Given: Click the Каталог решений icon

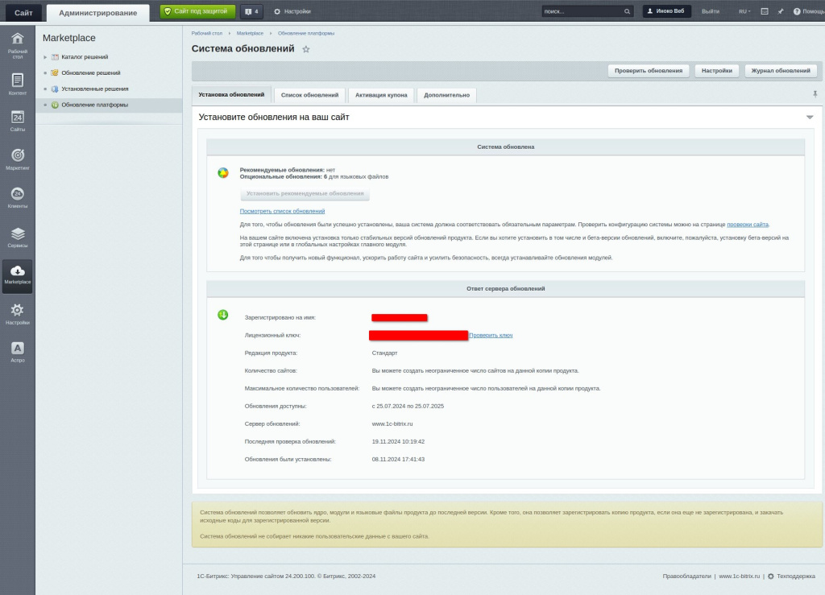Looking at the screenshot, I should click(55, 57).
